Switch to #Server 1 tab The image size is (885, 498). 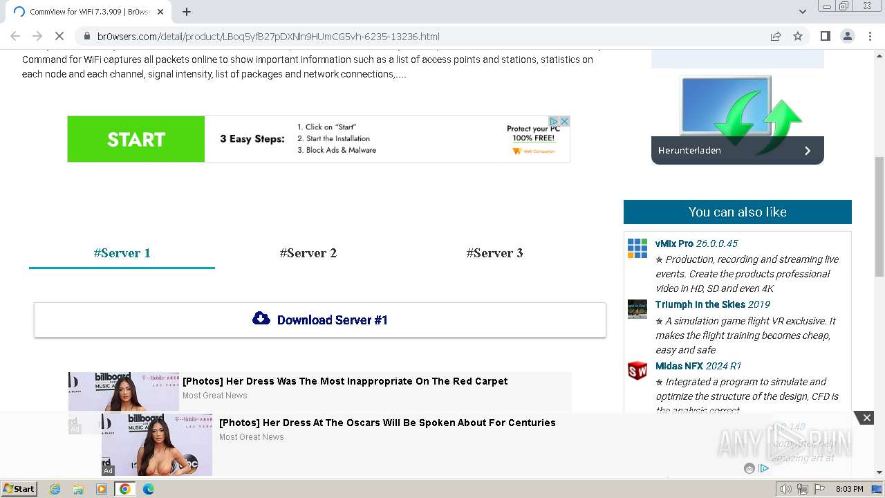pyautogui.click(x=122, y=253)
